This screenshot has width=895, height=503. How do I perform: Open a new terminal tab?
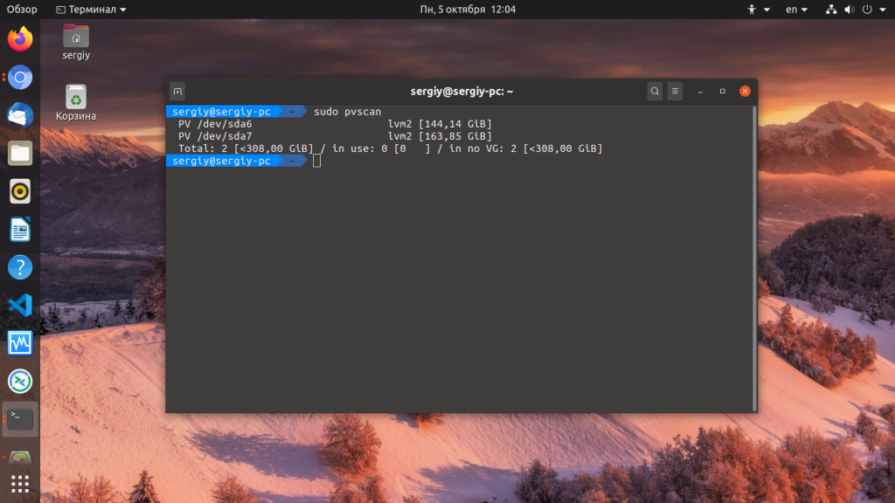click(x=177, y=91)
